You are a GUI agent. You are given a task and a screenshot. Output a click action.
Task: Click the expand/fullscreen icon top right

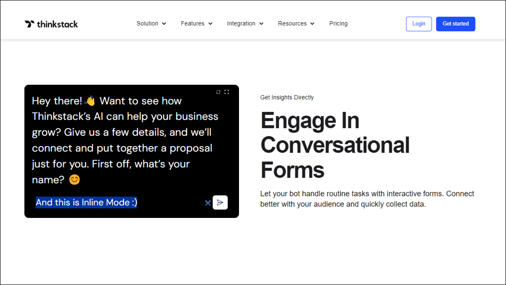(227, 91)
